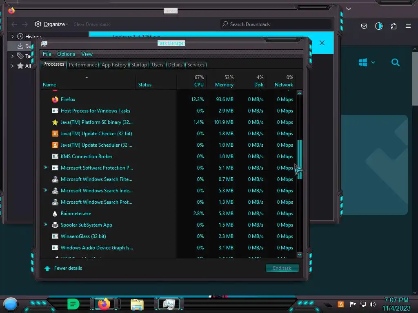Expand the Spooler SubSystem App group
This screenshot has width=418, height=313.
(x=45, y=225)
